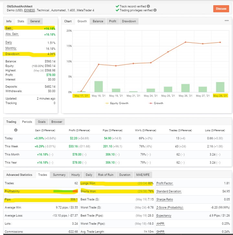Click info icon beside Trading privileges verified
The image size is (233, 235).
click(155, 10)
